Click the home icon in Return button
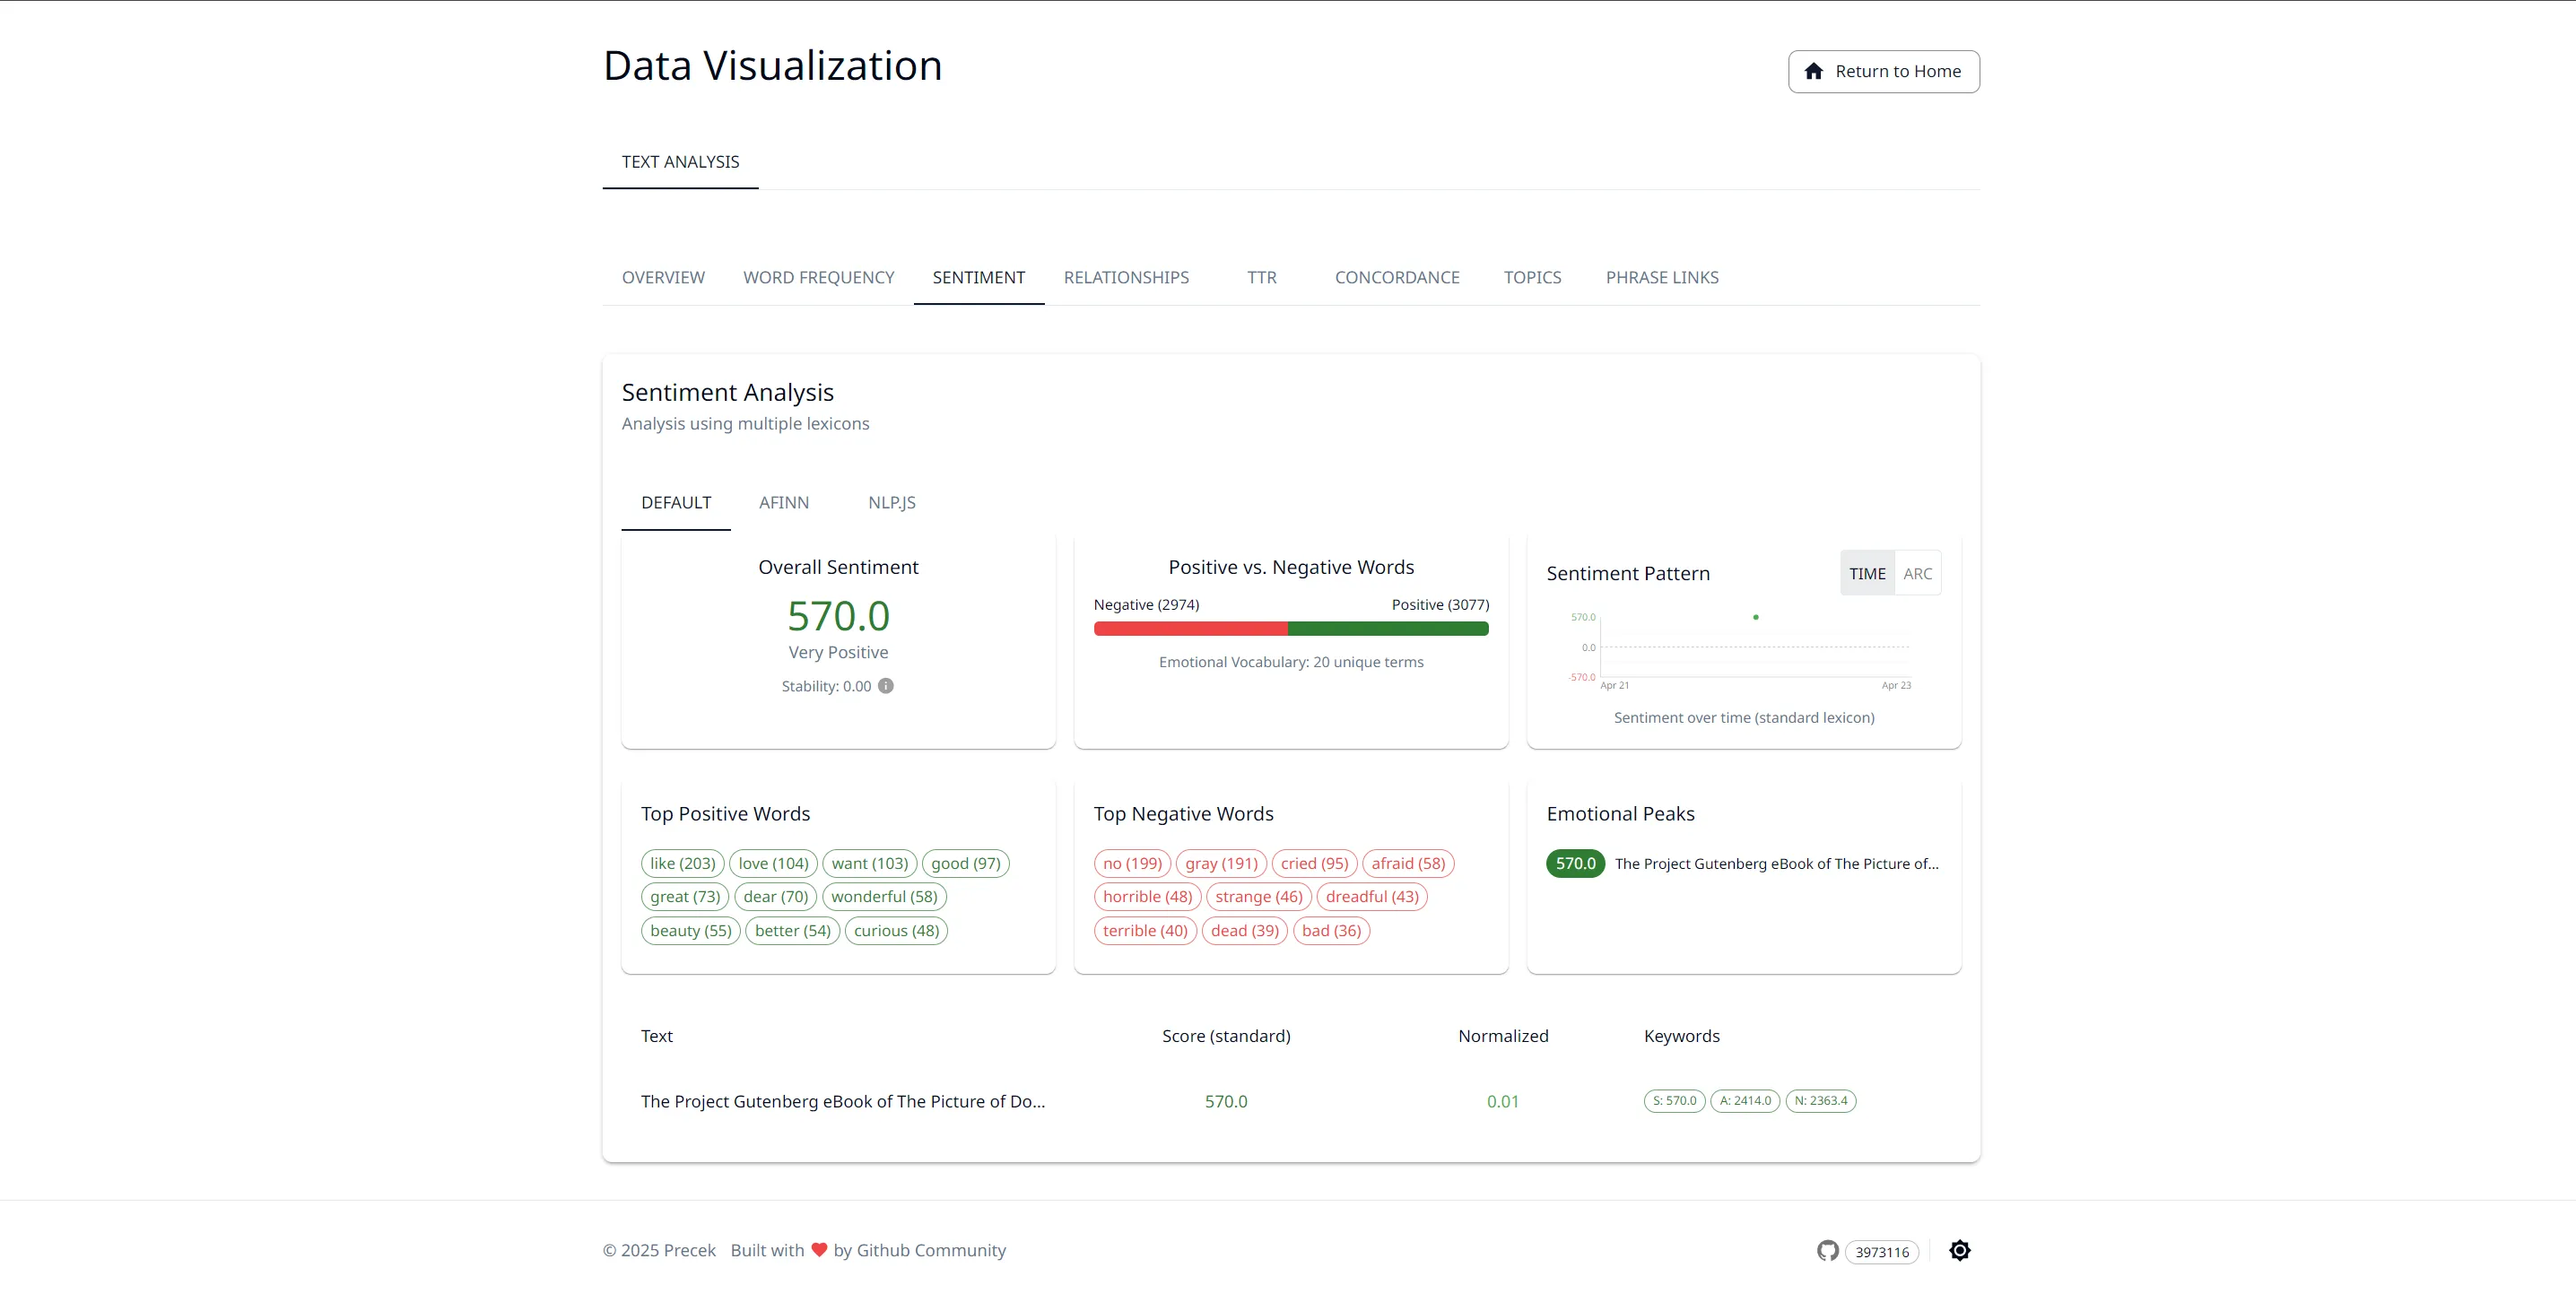2576x1311 pixels. click(x=1813, y=71)
